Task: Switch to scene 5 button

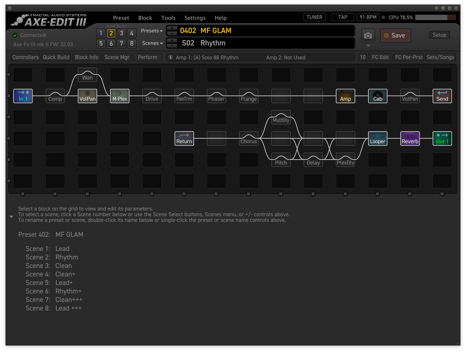Action: click(101, 43)
